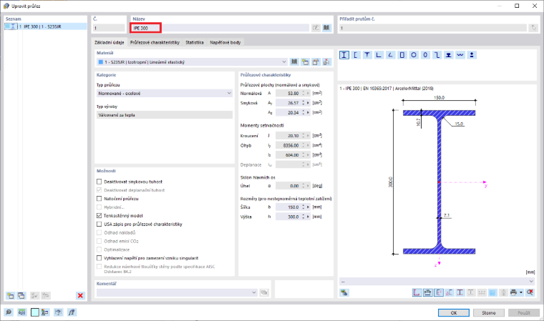Image resolution: width=544 pixels, height=321 pixels.
Task: Select the corrugated sheet section icon
Action: pyautogui.click(x=460, y=55)
